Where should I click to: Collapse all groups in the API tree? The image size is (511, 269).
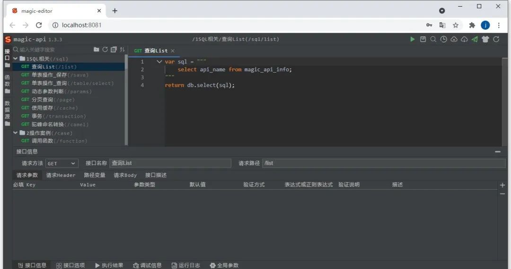(114, 50)
